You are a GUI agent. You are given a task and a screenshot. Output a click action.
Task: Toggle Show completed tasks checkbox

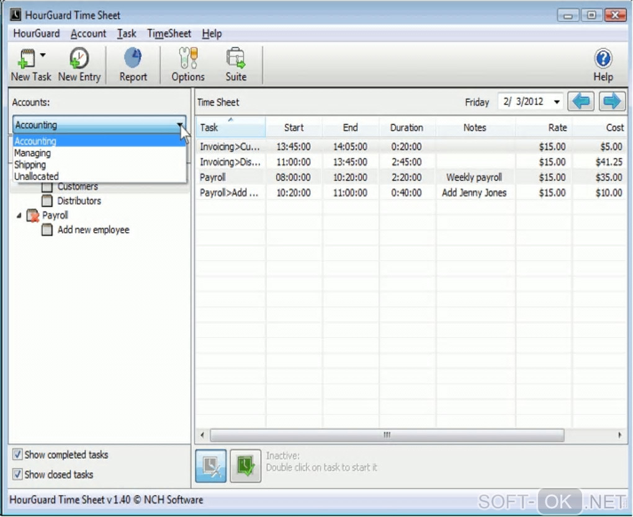tap(17, 454)
